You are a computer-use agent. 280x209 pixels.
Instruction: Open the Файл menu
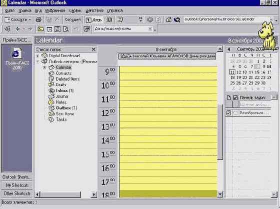[x=9, y=10]
